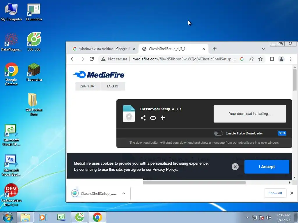
Task: Click the ClassicShellSetup_4_3_1 file name text
Action: (x=160, y=109)
